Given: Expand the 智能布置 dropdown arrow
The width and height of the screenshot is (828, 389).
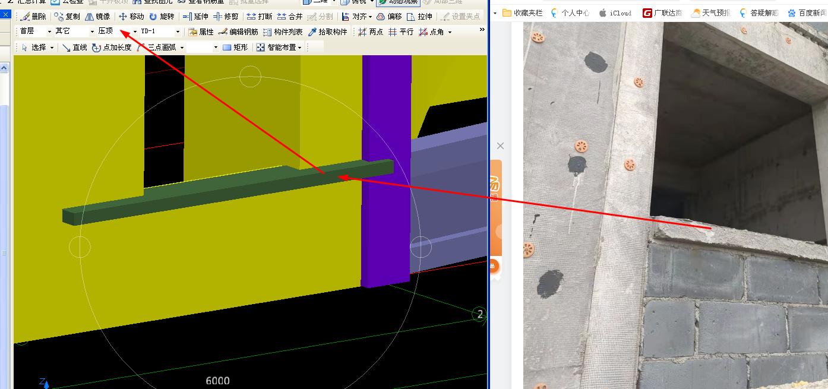Looking at the screenshot, I should 300,48.
